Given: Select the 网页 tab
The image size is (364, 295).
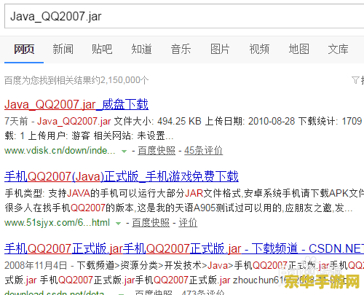Looking at the screenshot, I should click(24, 50).
